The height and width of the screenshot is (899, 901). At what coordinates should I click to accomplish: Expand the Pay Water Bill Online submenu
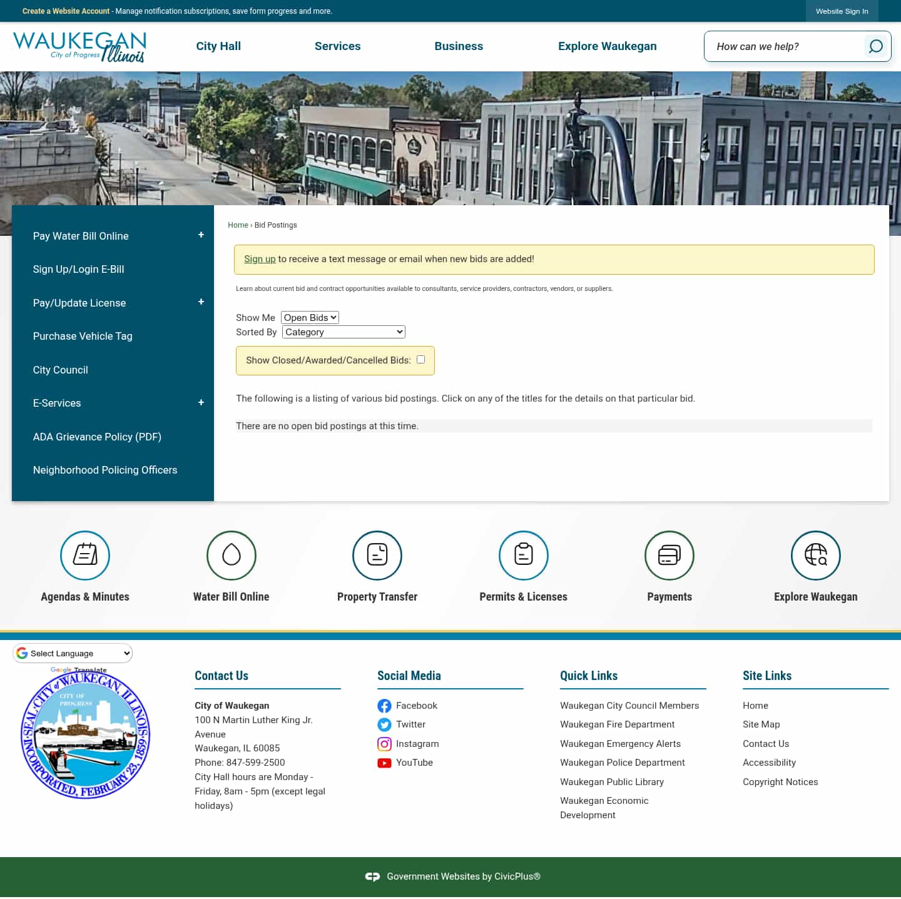click(x=201, y=235)
